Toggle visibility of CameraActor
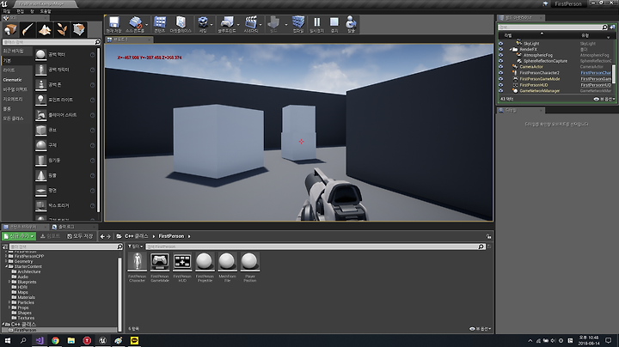The image size is (619, 347). point(501,67)
